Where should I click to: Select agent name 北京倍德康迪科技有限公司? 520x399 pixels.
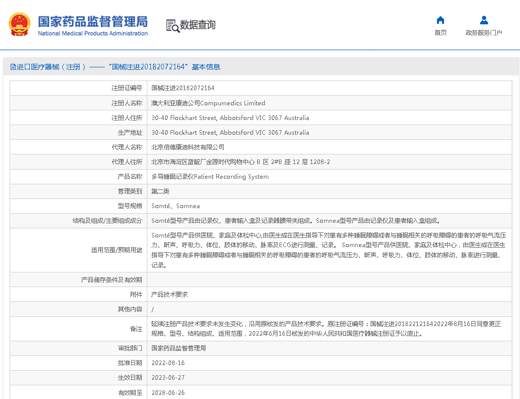tap(188, 147)
